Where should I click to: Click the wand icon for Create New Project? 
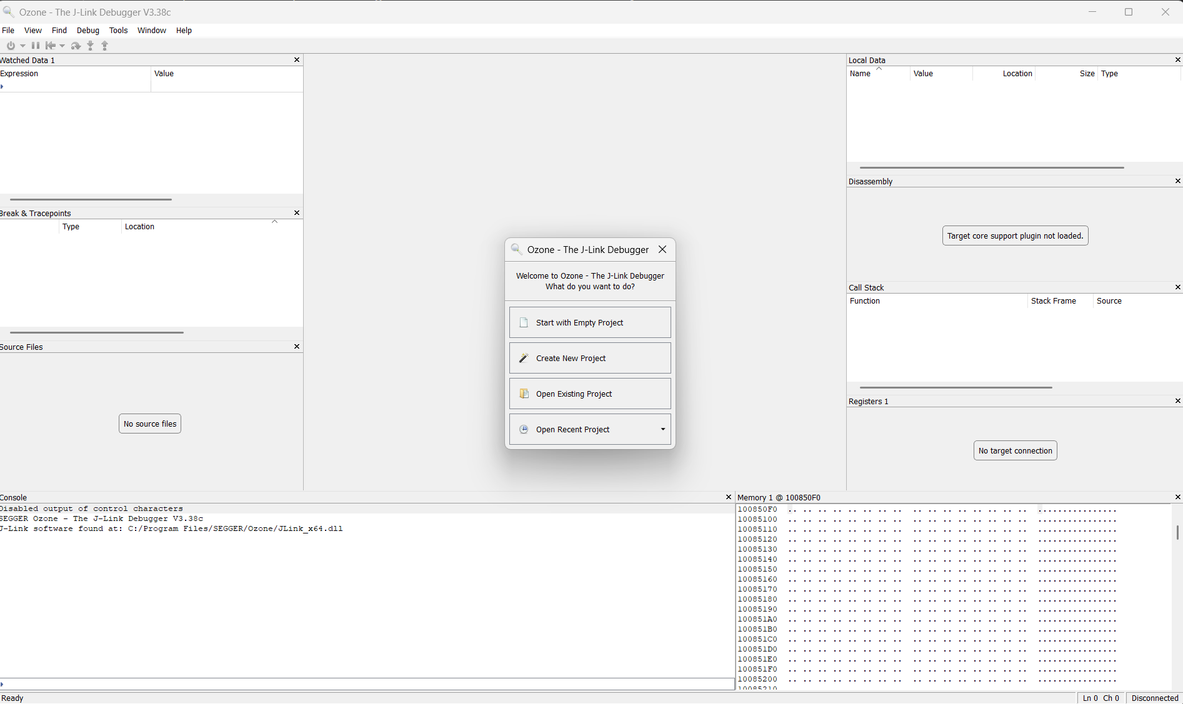pos(524,358)
